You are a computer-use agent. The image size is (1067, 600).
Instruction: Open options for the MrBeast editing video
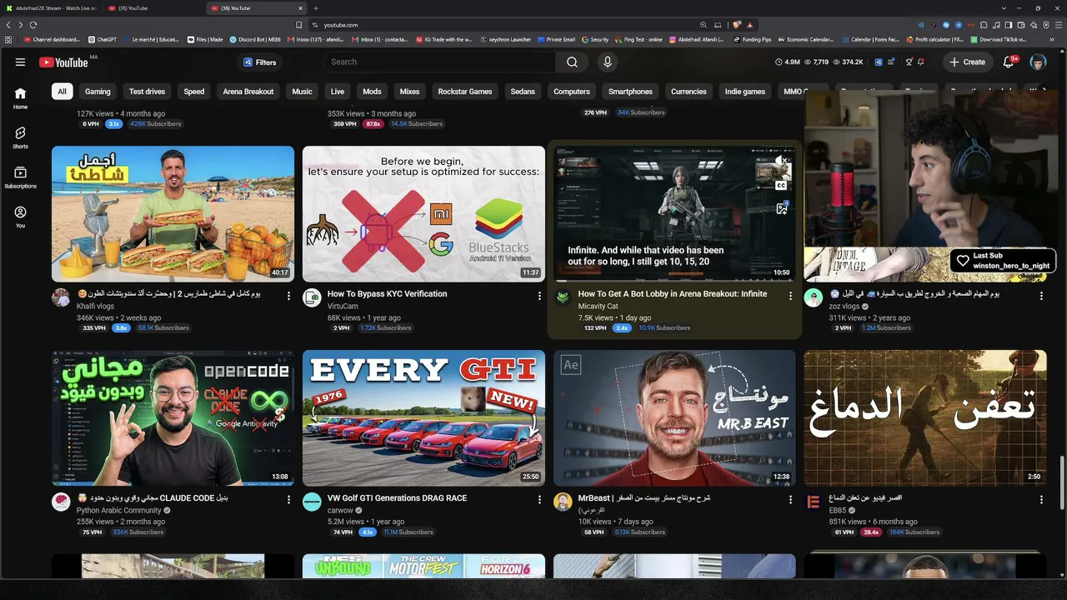coord(790,500)
